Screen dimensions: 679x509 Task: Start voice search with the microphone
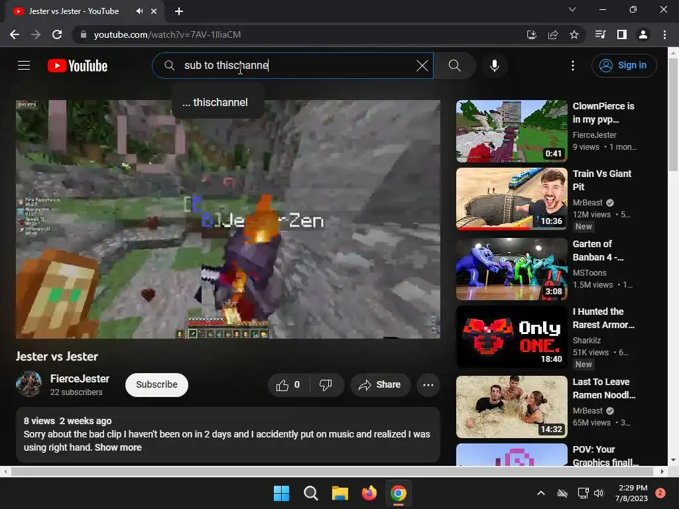(x=495, y=66)
